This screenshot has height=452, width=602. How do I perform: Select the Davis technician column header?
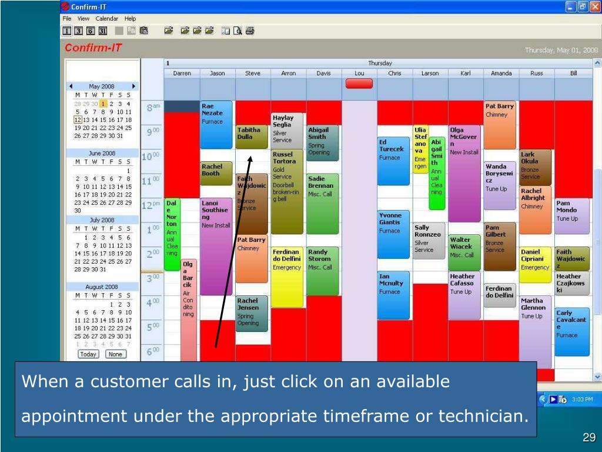324,73
